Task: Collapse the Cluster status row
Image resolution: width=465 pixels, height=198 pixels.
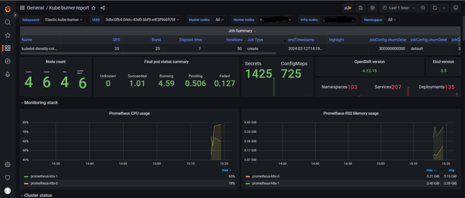Action: click(x=36, y=195)
